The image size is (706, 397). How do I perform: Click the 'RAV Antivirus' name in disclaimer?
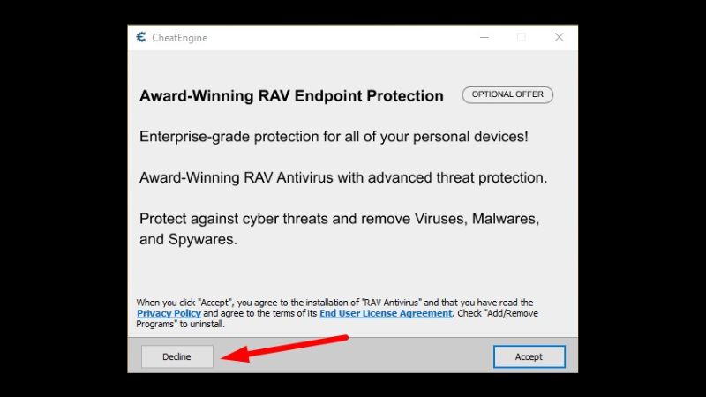pyautogui.click(x=392, y=303)
